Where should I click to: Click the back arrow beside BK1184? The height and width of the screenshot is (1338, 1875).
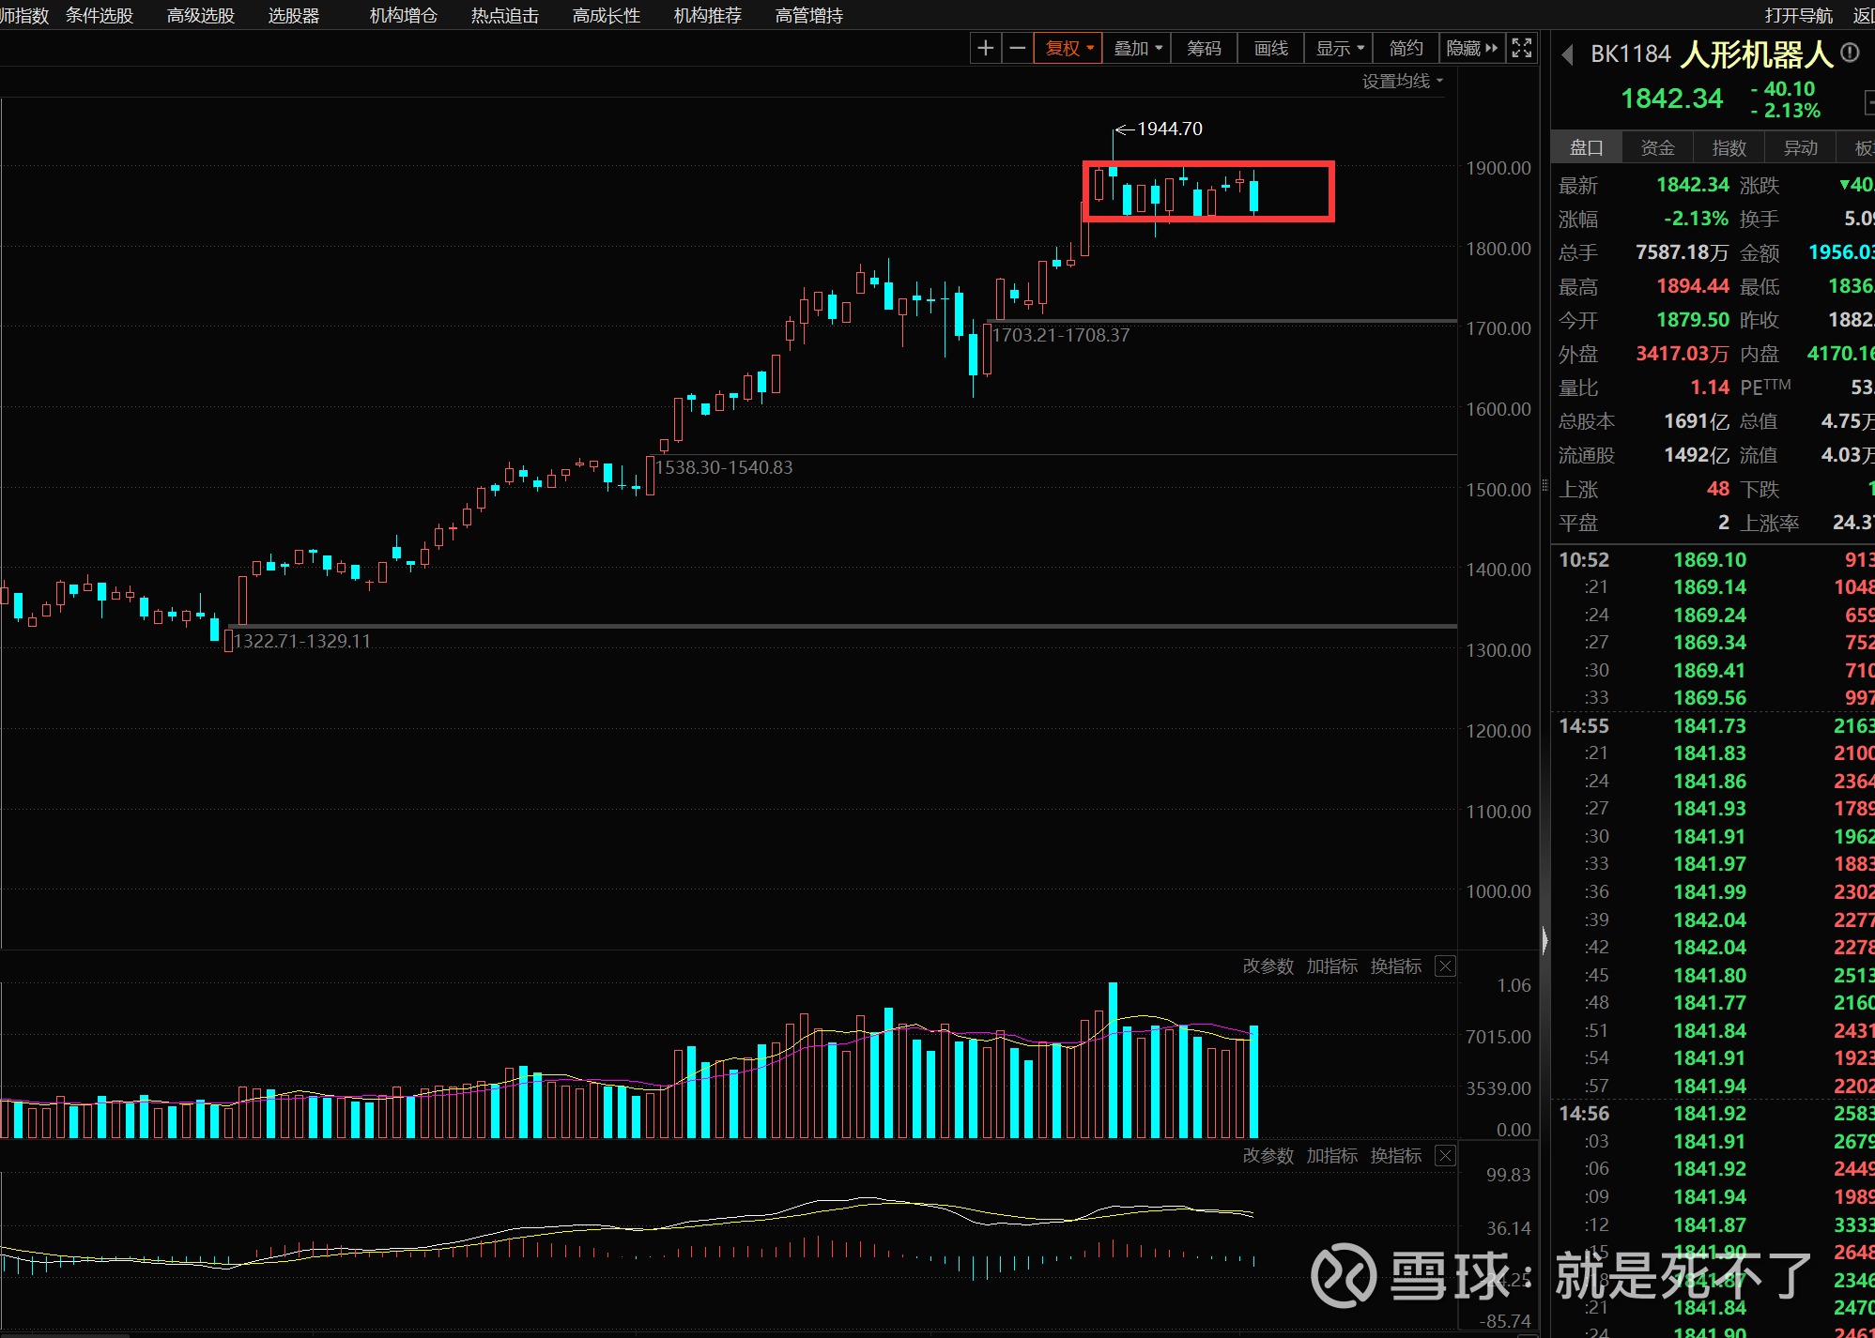coord(1566,55)
